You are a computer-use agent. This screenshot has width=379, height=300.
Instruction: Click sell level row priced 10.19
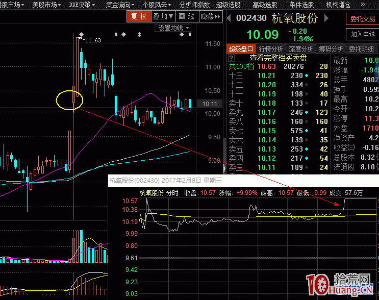click(278, 94)
